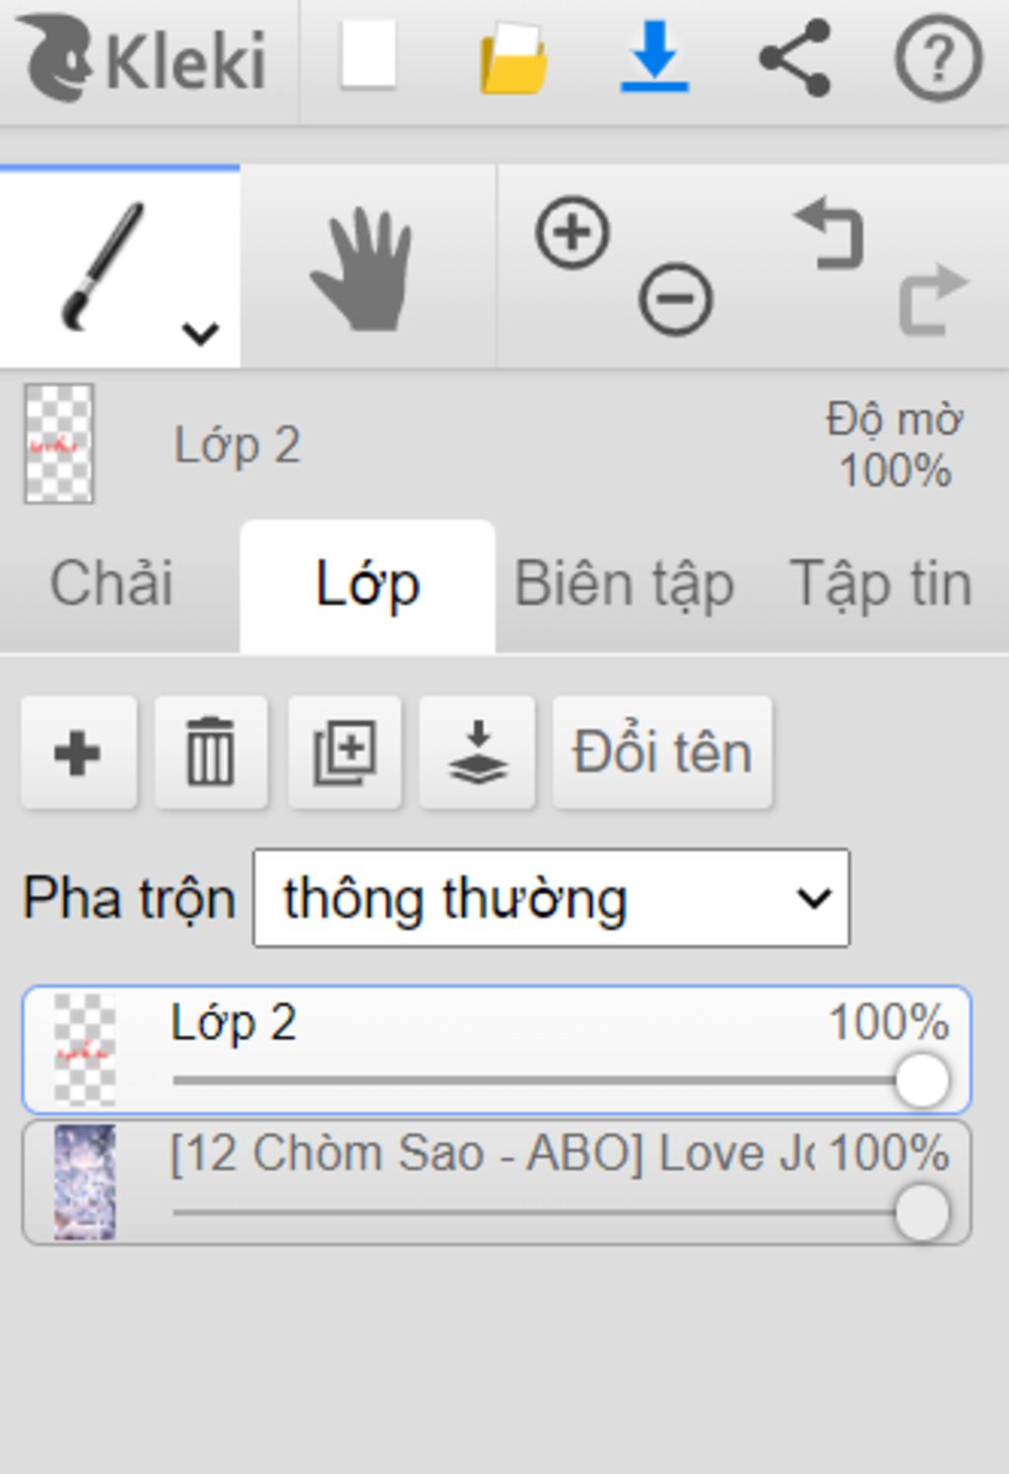1009x1474 pixels.
Task: Delete layer with trash button
Action: [211, 753]
